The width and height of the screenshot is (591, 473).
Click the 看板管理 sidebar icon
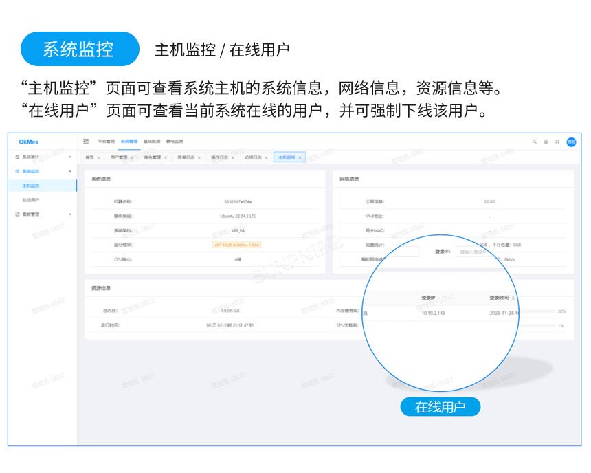click(x=17, y=214)
